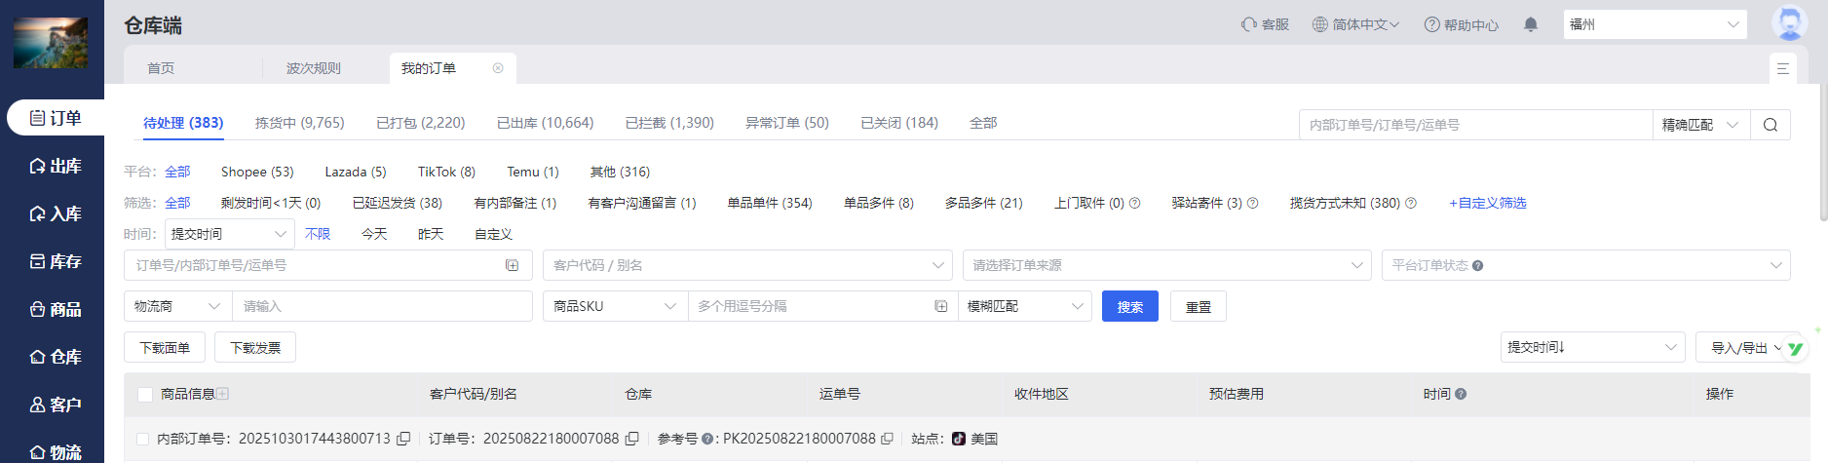The height and width of the screenshot is (463, 1828).
Task: Select the 已关闭 (184) status tab
Action: (899, 123)
